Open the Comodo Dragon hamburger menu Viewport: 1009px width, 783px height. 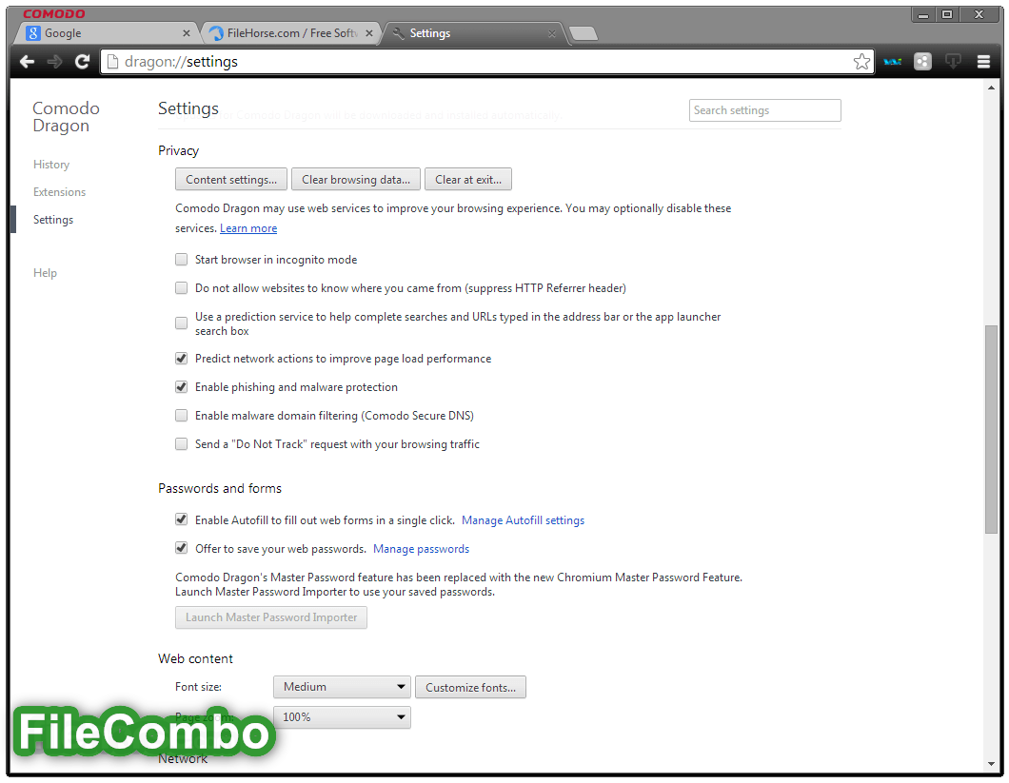pyautogui.click(x=983, y=62)
